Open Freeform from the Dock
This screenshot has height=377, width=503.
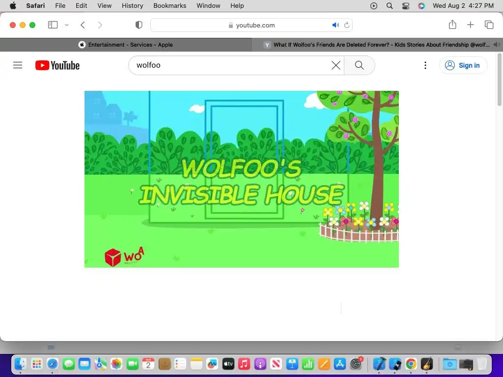coord(212,364)
